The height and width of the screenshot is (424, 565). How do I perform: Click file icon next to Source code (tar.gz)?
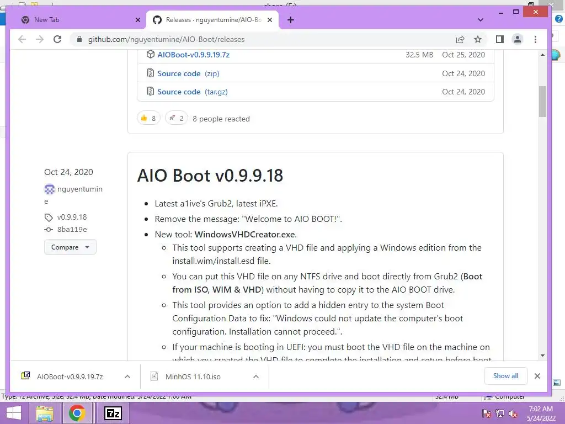[150, 92]
